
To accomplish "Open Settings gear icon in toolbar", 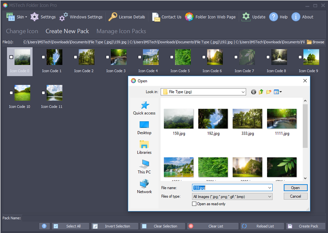I will coord(35,17).
